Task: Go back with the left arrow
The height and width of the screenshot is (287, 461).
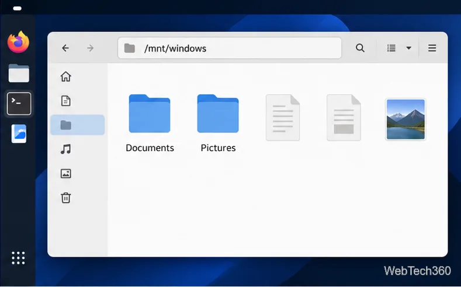Action: [65, 48]
